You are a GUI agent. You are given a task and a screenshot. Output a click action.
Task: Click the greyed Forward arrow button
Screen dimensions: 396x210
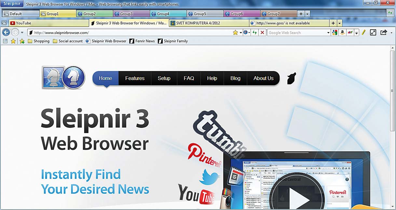click(x=15, y=32)
